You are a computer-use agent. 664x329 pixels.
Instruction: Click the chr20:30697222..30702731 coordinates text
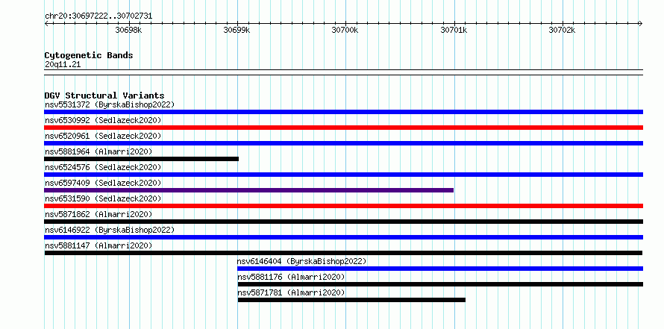point(98,16)
